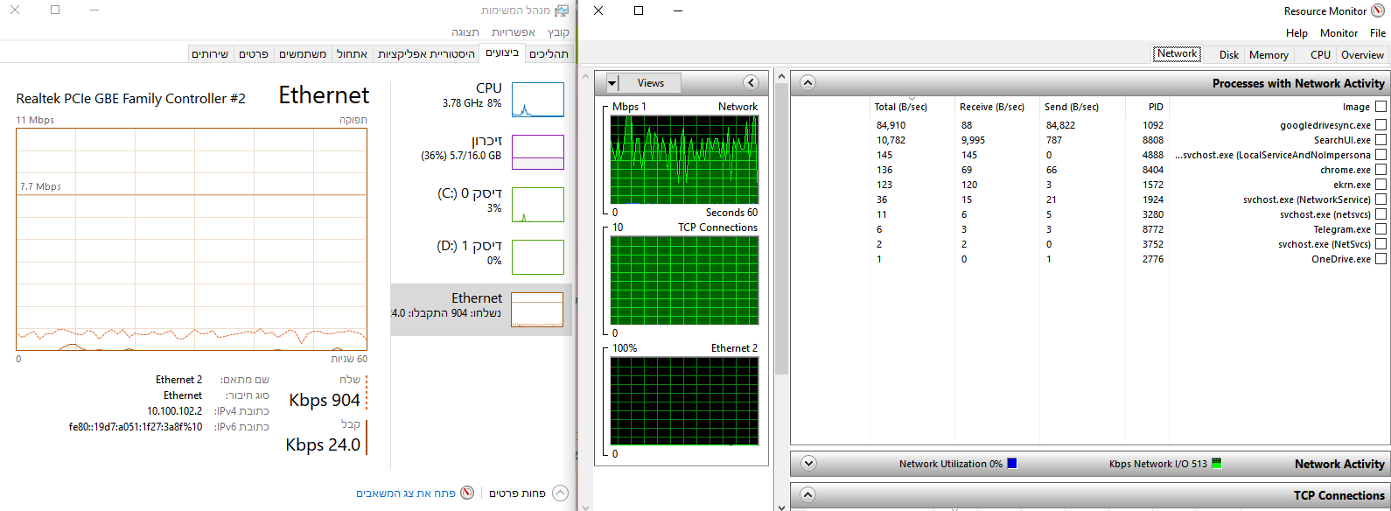Collapse the TCP Connections section
Image resolution: width=1391 pixels, height=511 pixels.
coord(807,495)
